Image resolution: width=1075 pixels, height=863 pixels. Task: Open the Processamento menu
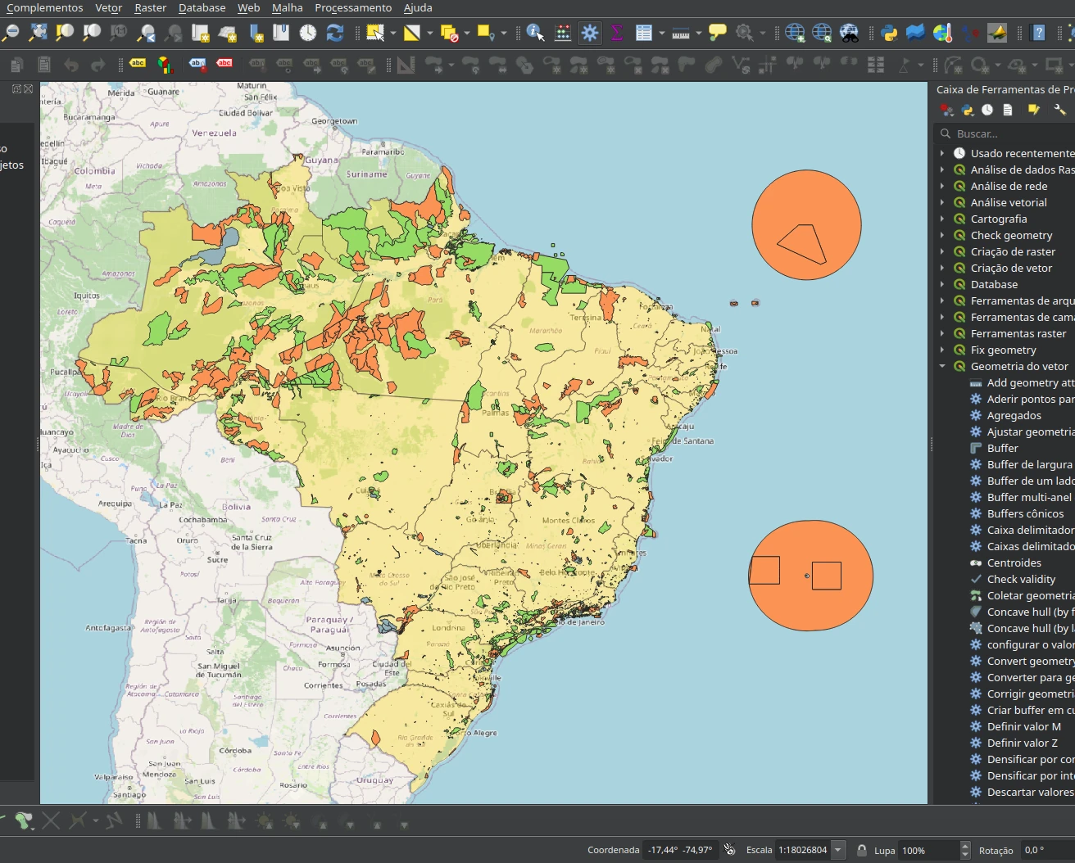[x=353, y=8]
